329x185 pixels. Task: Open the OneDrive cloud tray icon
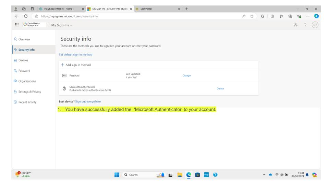coord(270,175)
